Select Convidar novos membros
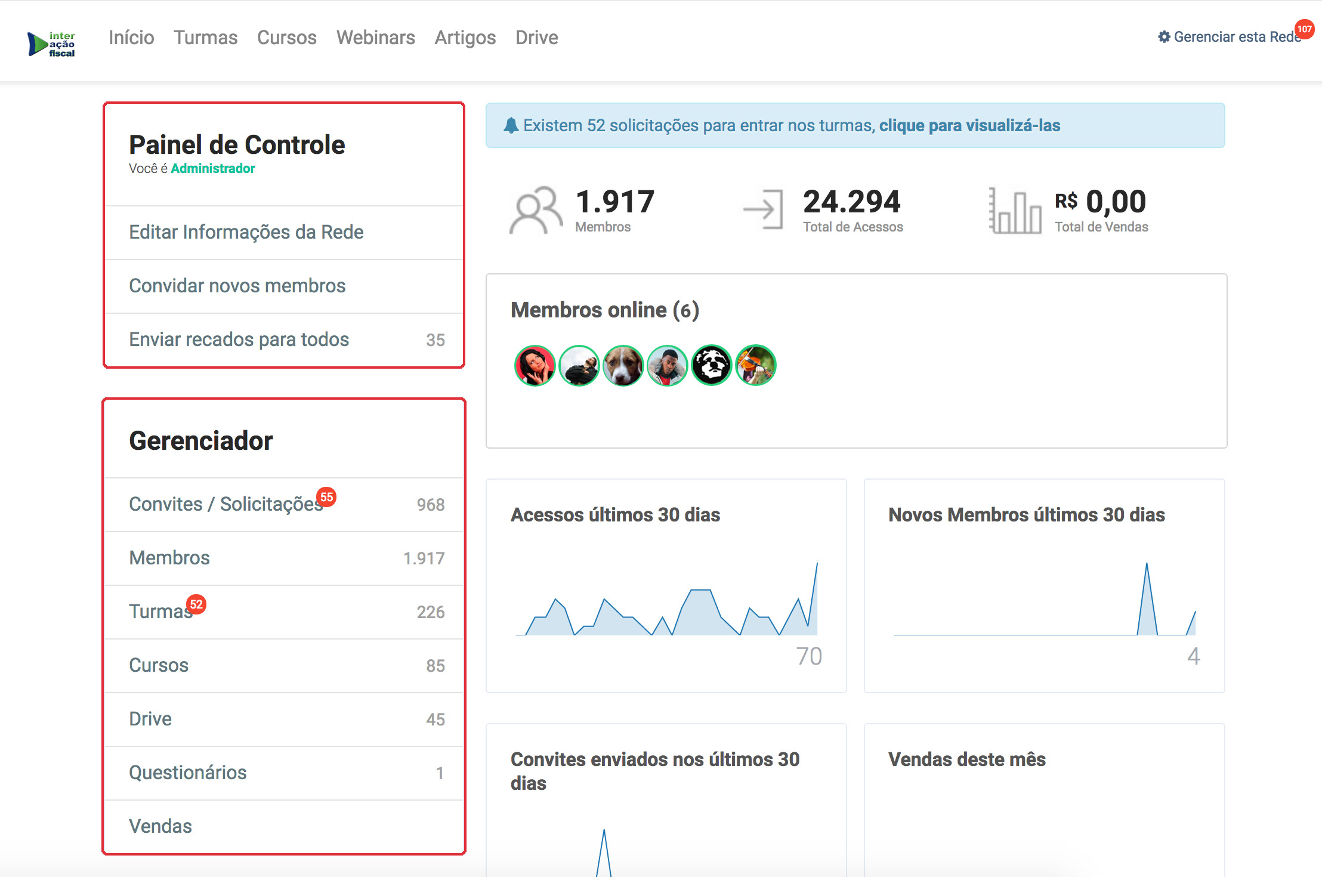The image size is (1322, 877). pyautogui.click(x=237, y=286)
